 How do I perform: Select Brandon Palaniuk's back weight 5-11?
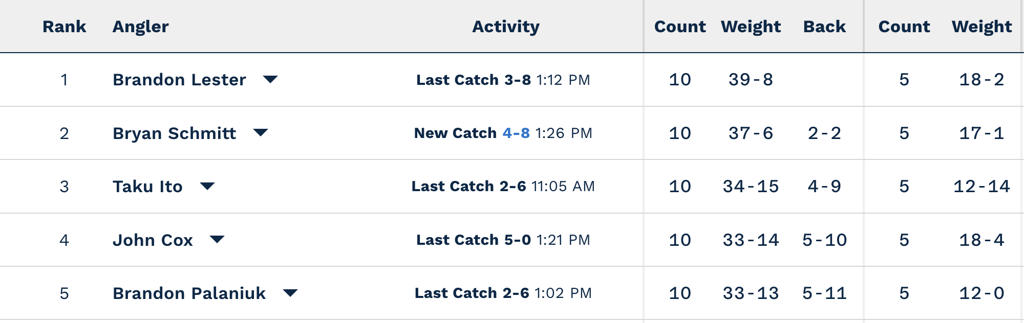click(x=824, y=293)
